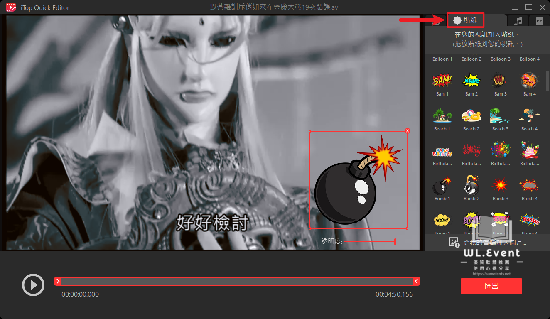Click the Balloon 4 label
The width and height of the screenshot is (550, 319).
pyautogui.click(x=529, y=59)
